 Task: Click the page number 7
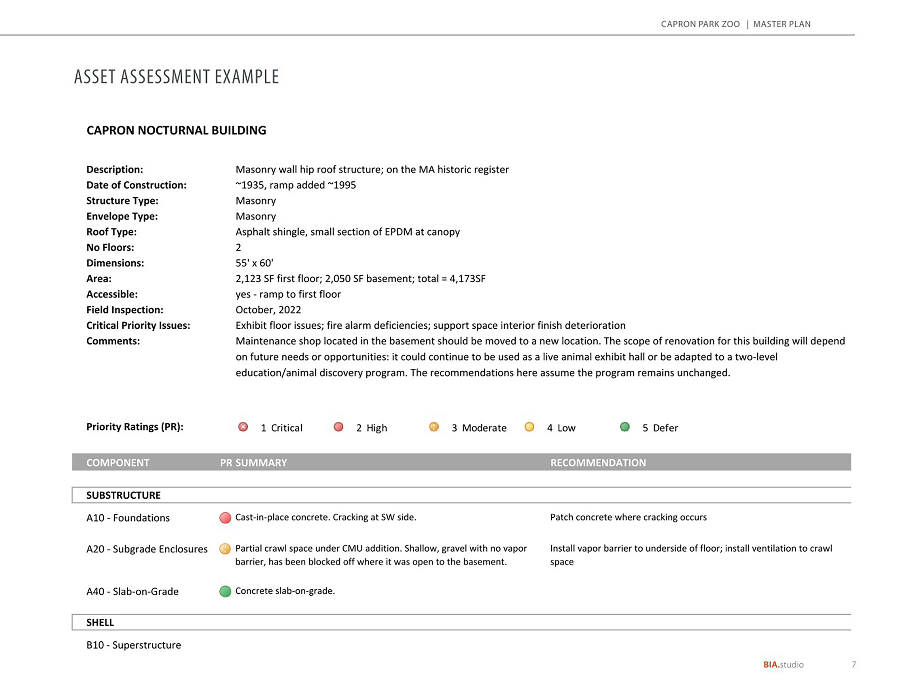pyautogui.click(x=854, y=664)
